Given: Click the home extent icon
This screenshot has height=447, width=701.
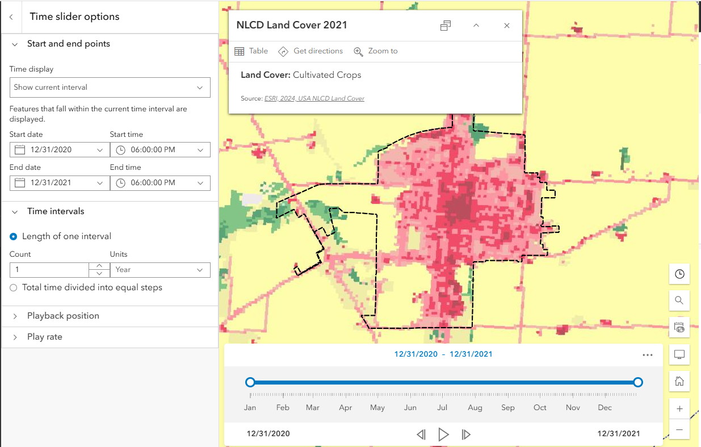Looking at the screenshot, I should (679, 381).
